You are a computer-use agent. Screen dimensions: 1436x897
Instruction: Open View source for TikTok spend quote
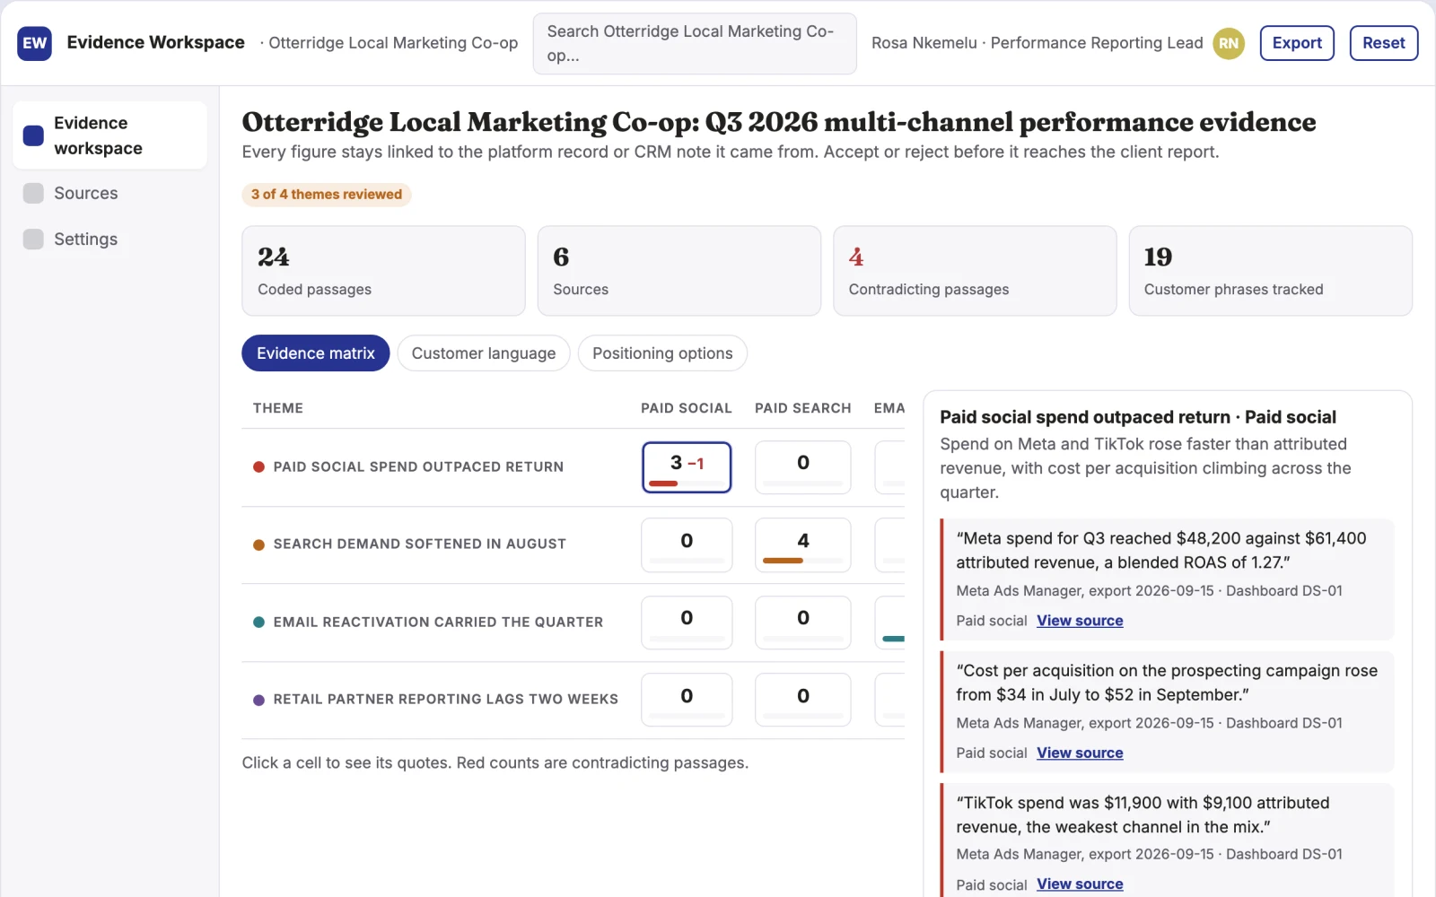1080,884
